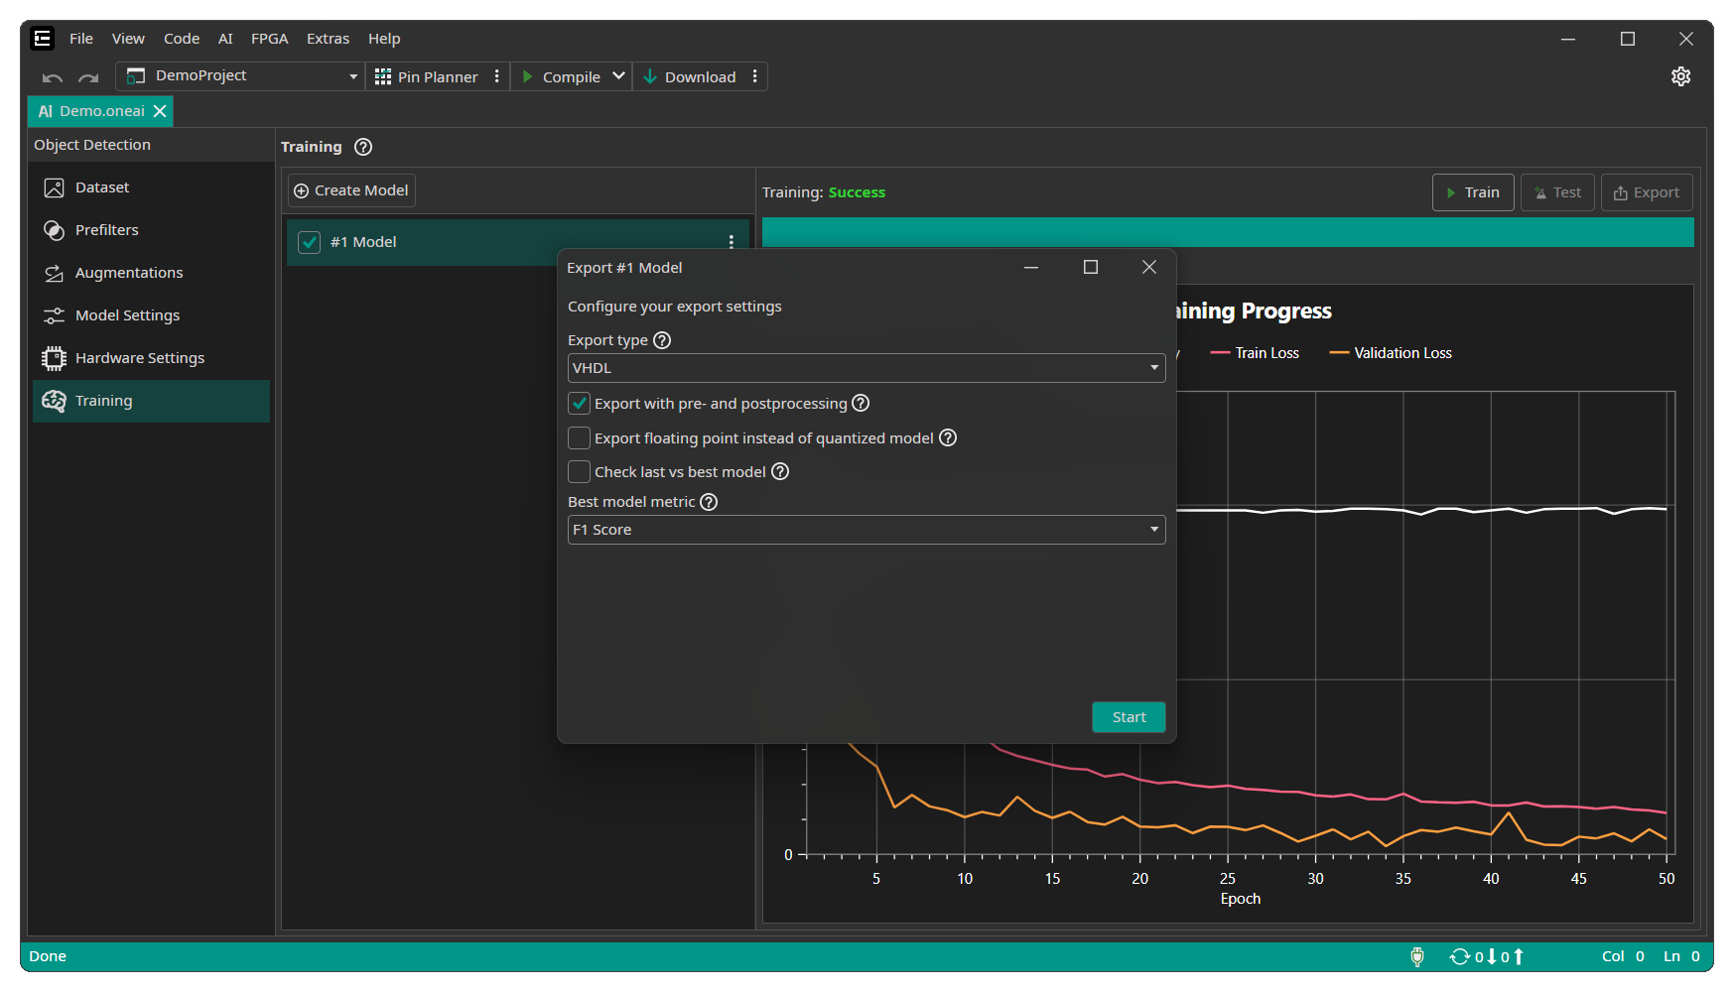Click the Create Model button
Screen dimensions: 1734x992
(x=351, y=190)
